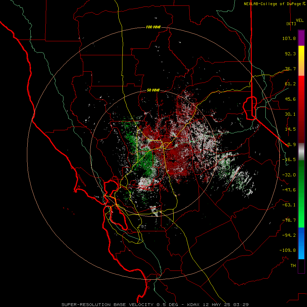
Task: Click the 107.8 velocity scale value
Action: click(289, 38)
